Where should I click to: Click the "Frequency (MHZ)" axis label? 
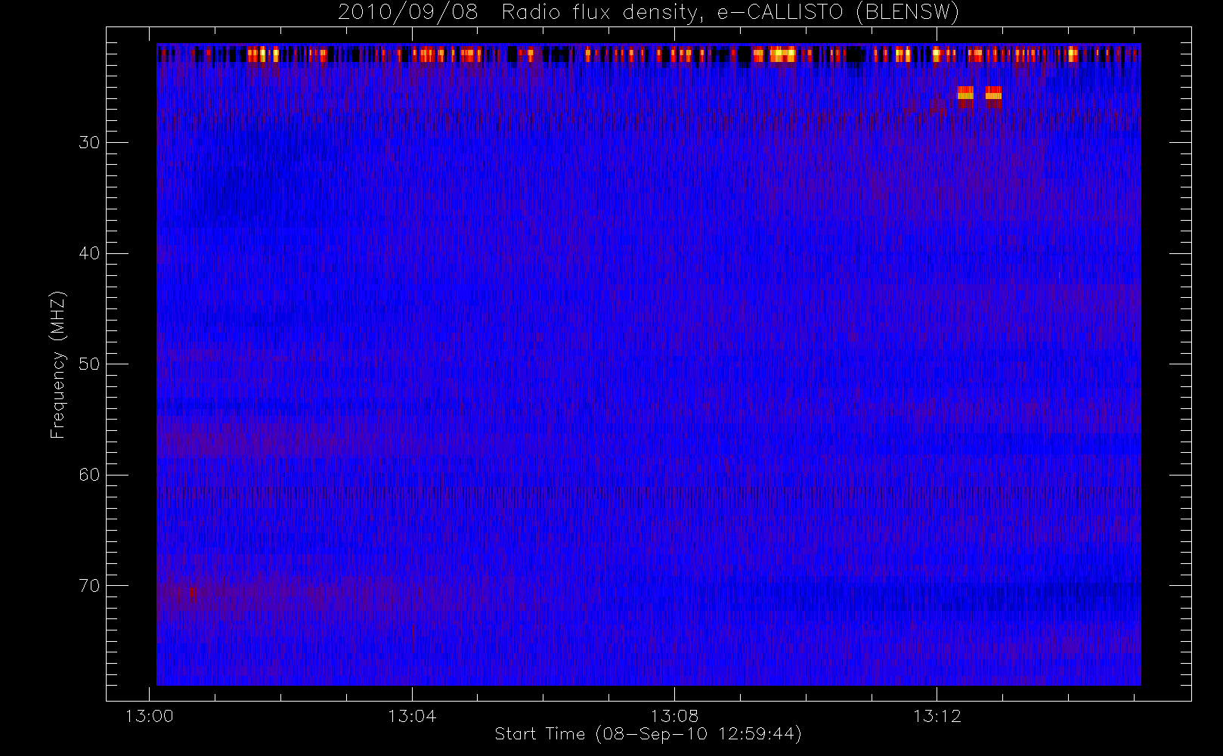point(58,364)
